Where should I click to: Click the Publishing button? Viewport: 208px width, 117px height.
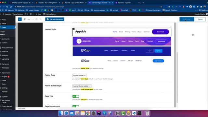click(187, 19)
